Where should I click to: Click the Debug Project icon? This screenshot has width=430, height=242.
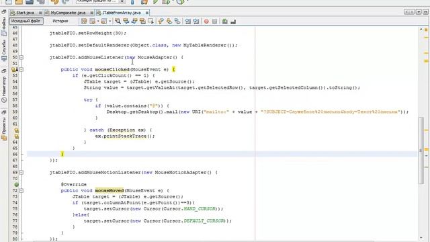(166, 1)
